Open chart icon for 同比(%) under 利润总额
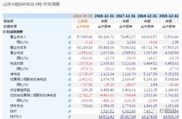Screen dimensions: 182x119 pos(69,69)
